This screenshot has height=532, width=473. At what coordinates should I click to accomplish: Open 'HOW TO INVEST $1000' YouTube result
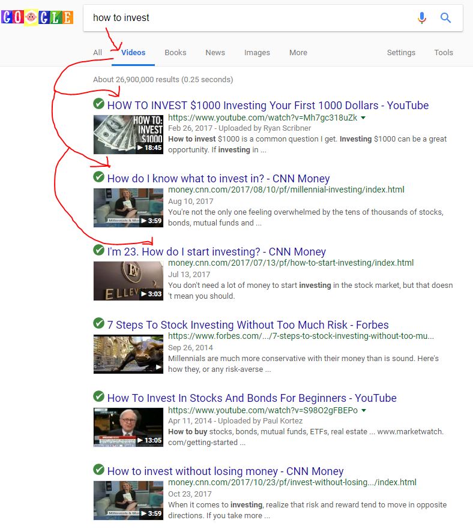coord(268,105)
